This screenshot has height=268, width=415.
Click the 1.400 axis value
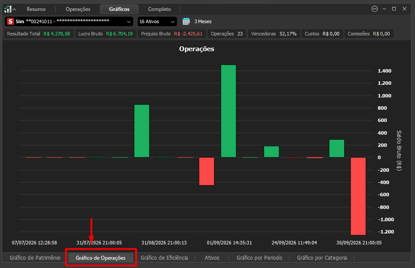click(x=384, y=71)
